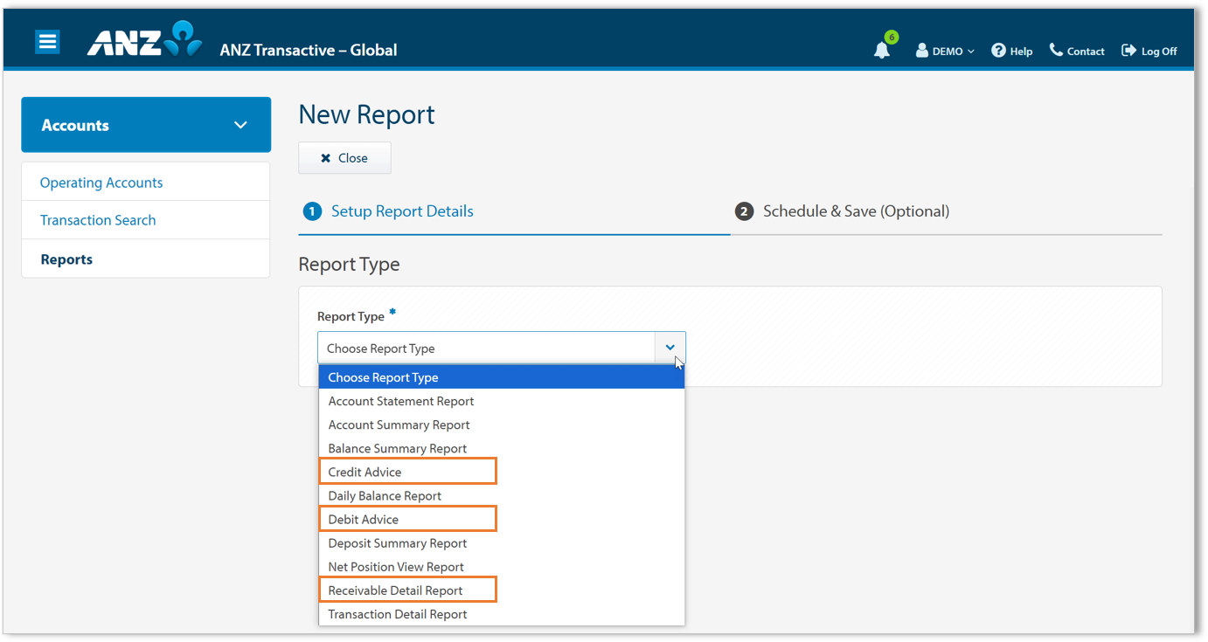Choose Account Statement Report option
This screenshot has width=1208, height=642.
401,401
